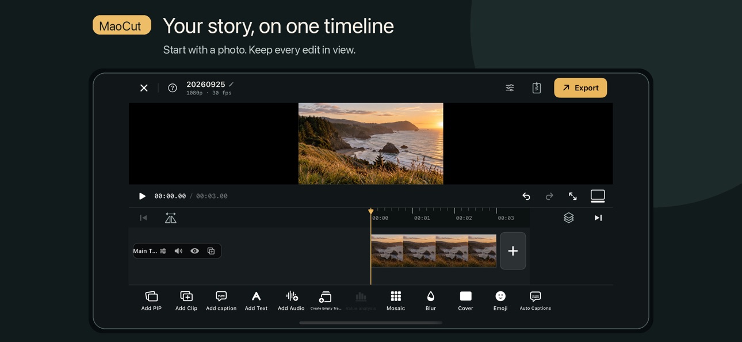
Task: Select the Mosaic tool
Action: coord(396,301)
